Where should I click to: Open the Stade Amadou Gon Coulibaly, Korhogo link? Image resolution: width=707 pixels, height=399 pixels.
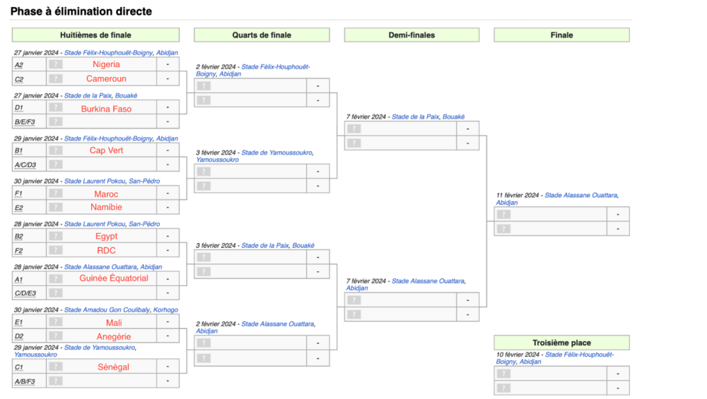(x=121, y=310)
